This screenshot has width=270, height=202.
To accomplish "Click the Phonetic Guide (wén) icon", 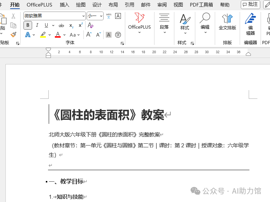I will [109, 16].
